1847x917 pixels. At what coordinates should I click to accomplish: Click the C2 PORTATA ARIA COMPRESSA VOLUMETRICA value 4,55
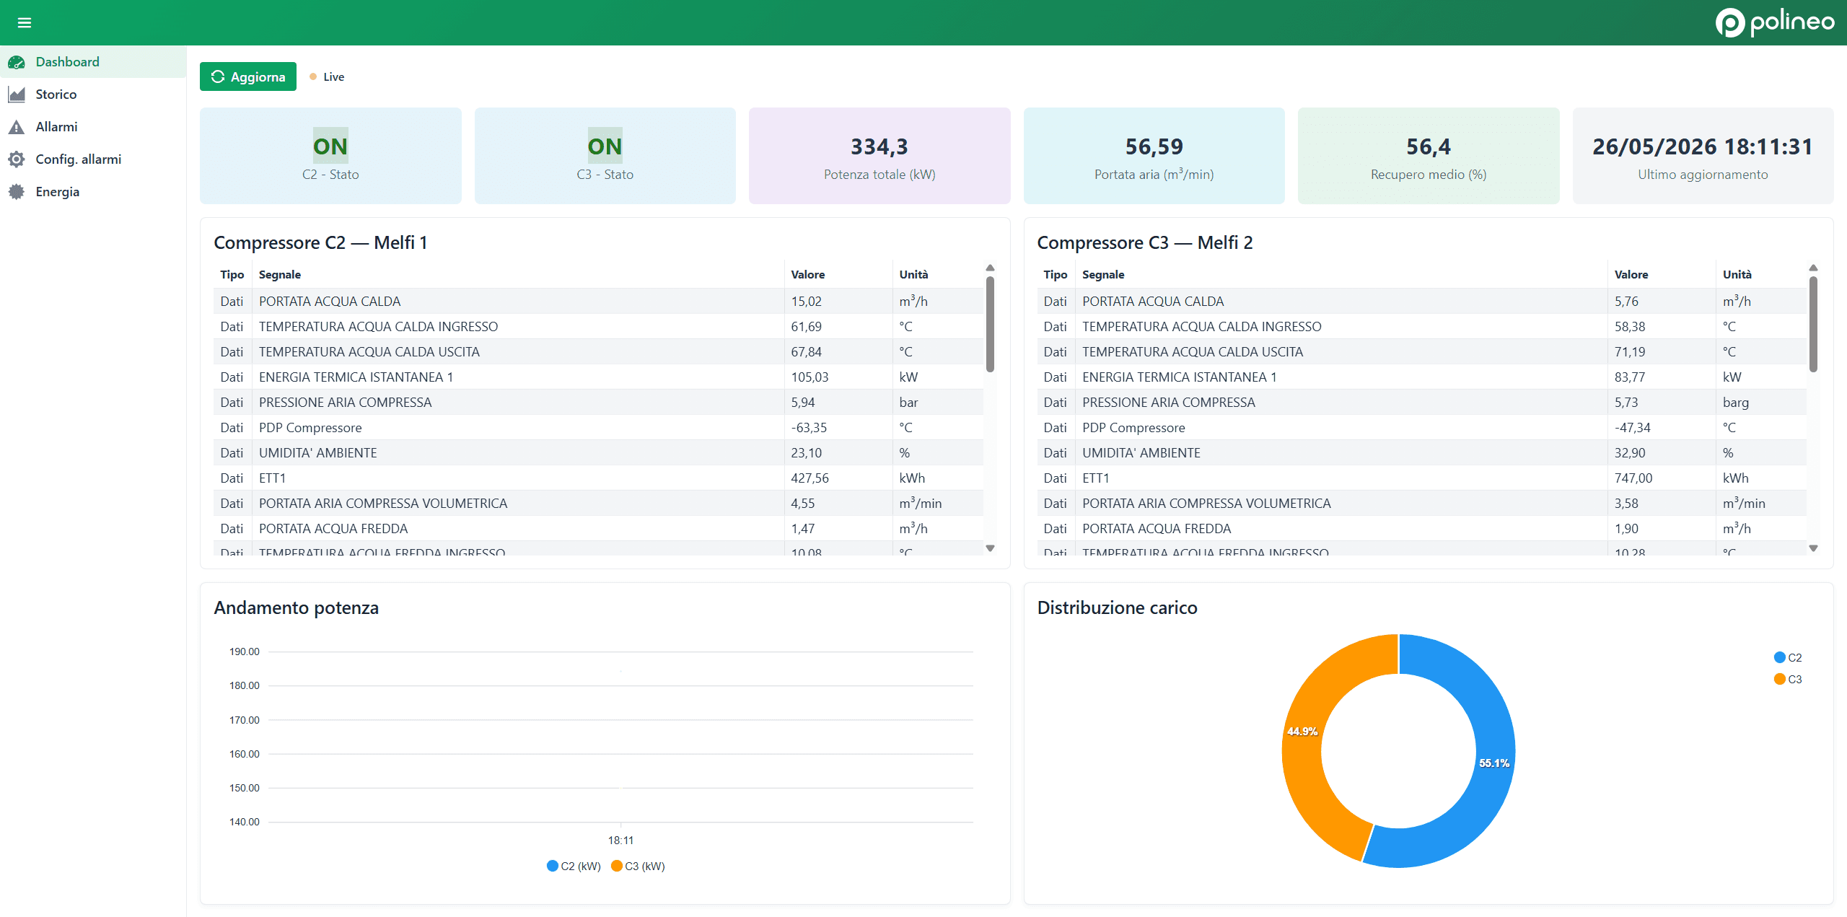[x=803, y=504]
